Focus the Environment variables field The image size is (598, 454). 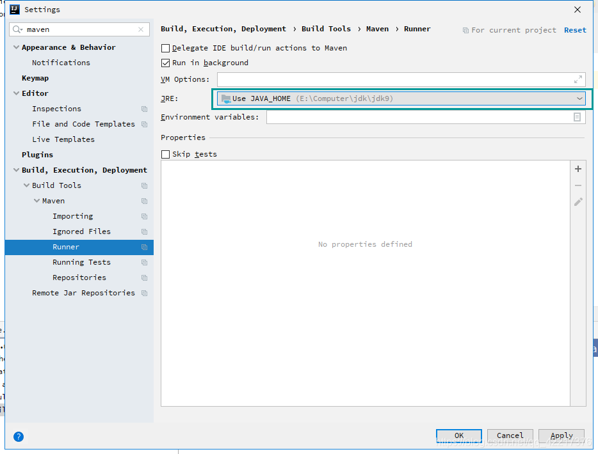pos(426,117)
